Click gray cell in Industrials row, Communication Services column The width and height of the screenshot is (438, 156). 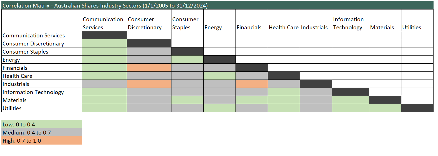[104, 84]
